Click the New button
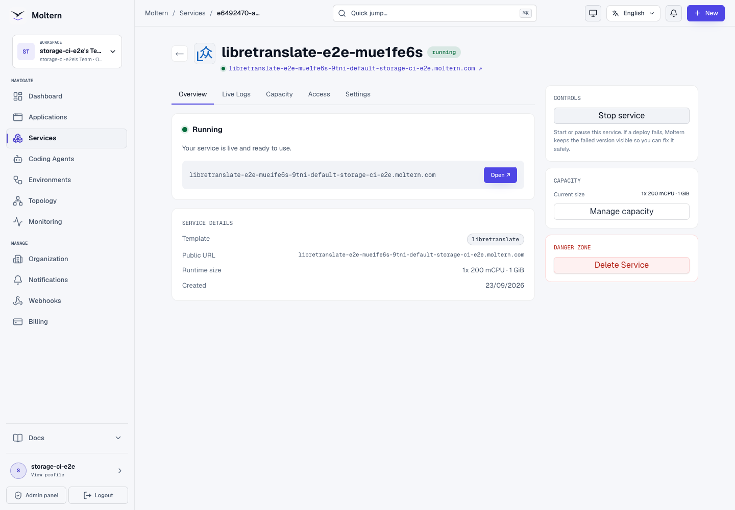The image size is (735, 510). click(x=706, y=13)
